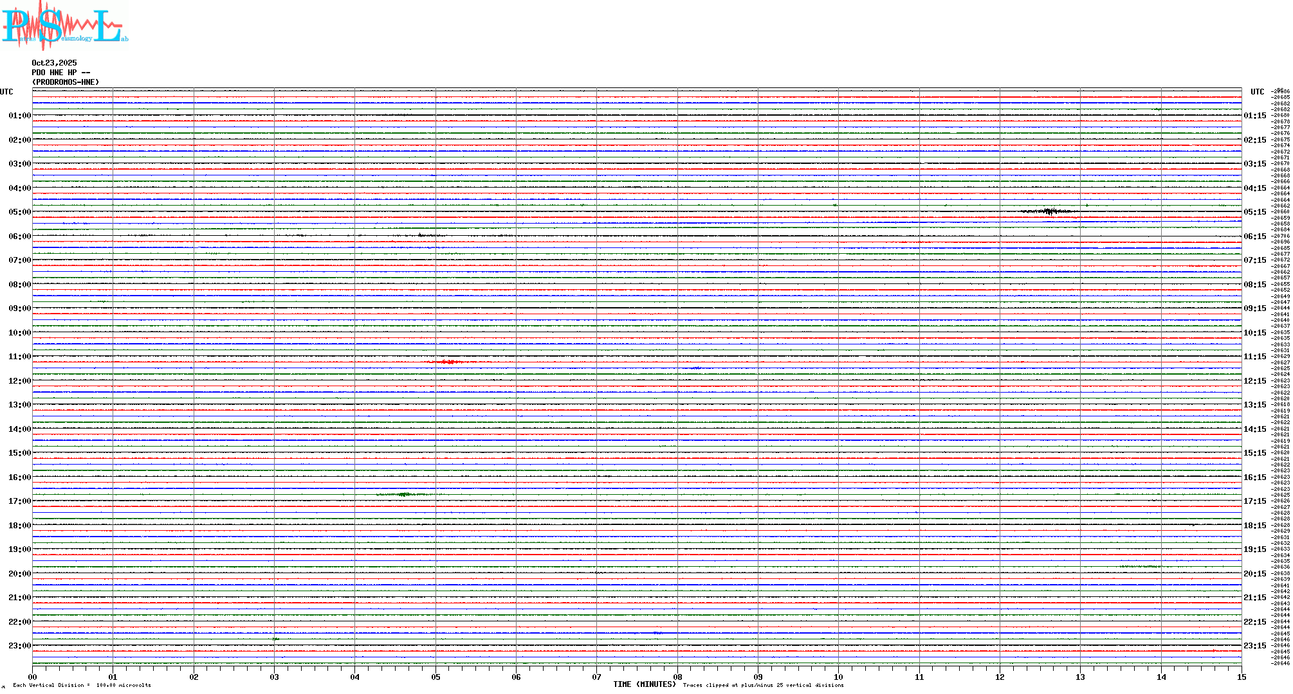The height and width of the screenshot is (694, 1293).
Task: Click the 17:00 hour label on left
Action: click(19, 501)
